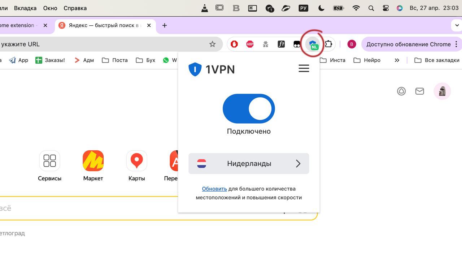Screen dimensions: 462x253
Task: Open Yandex Сервисы grid icon
Action: [49, 161]
